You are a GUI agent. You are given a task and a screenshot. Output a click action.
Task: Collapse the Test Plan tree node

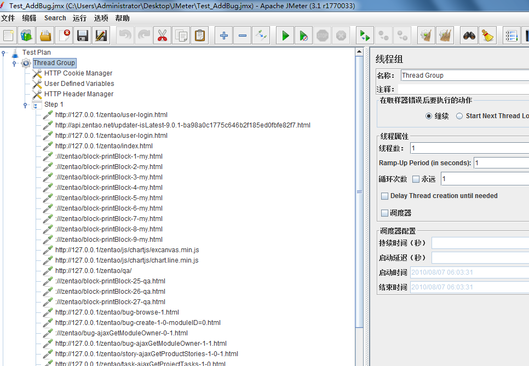4,53
